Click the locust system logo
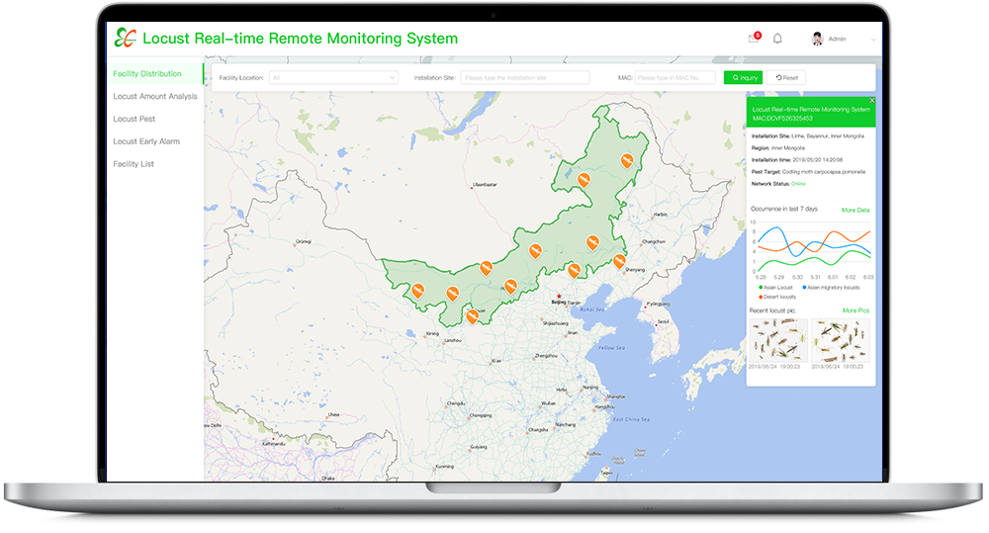989x533 pixels. tap(125, 39)
